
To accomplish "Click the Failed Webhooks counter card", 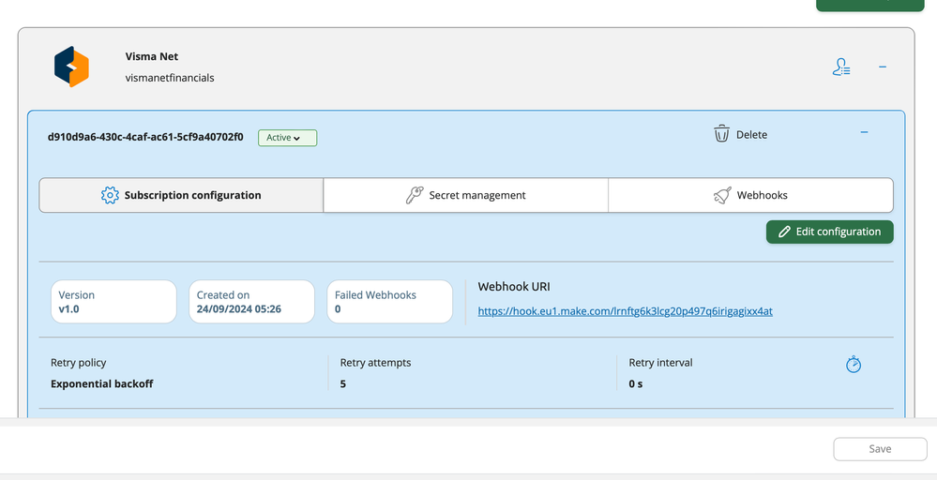I will click(389, 302).
